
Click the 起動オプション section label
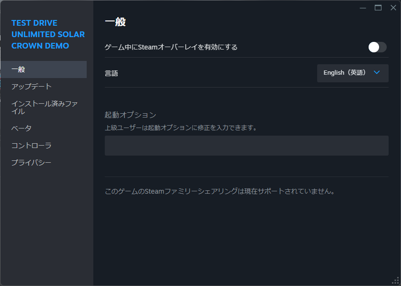click(x=130, y=115)
